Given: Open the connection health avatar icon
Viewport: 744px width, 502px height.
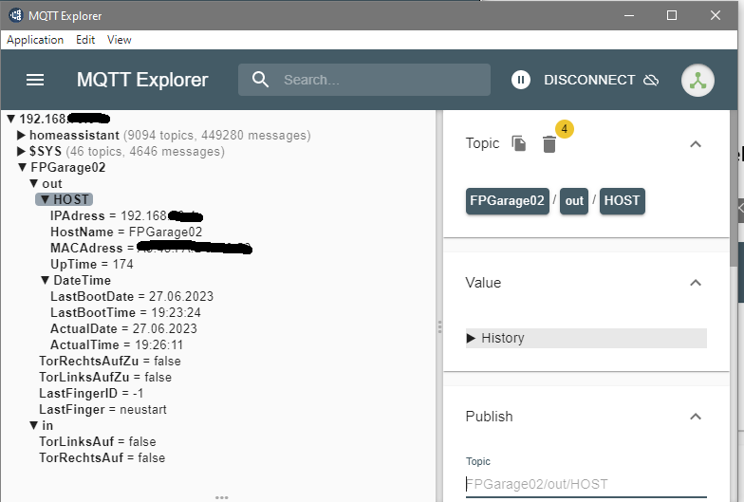Looking at the screenshot, I should pos(697,80).
